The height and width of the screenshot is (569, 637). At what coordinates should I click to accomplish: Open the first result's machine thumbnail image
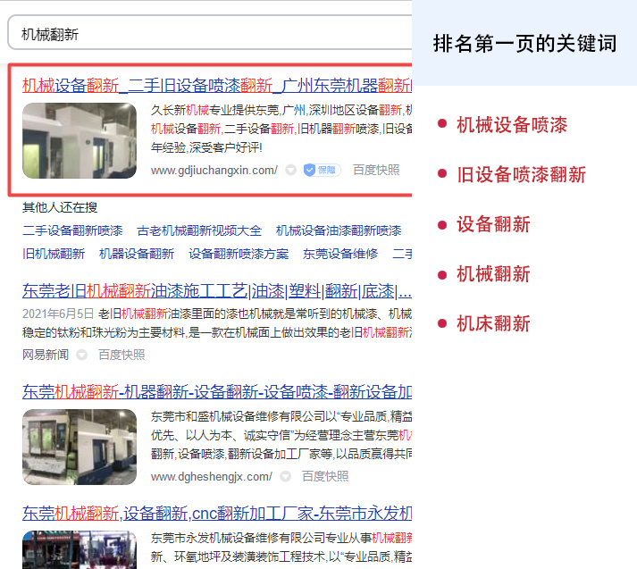(x=80, y=140)
